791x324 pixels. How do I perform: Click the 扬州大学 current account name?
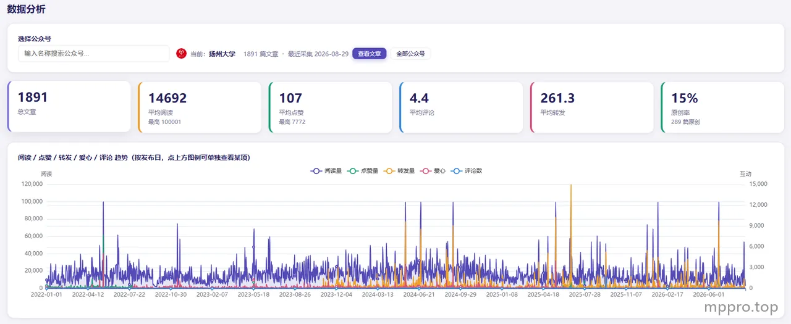coord(222,54)
